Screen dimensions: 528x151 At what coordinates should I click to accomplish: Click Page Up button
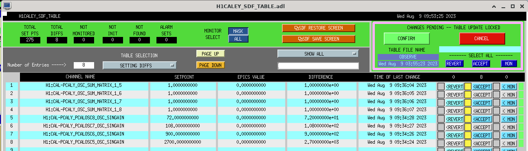210,54
